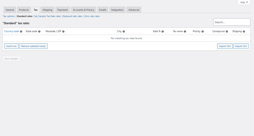Viewport: 254px width, 136px height.
Task: Sort by Country code column header
Action: pos(12,31)
